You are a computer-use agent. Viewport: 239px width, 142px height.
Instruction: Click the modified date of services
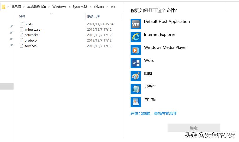[99, 46]
